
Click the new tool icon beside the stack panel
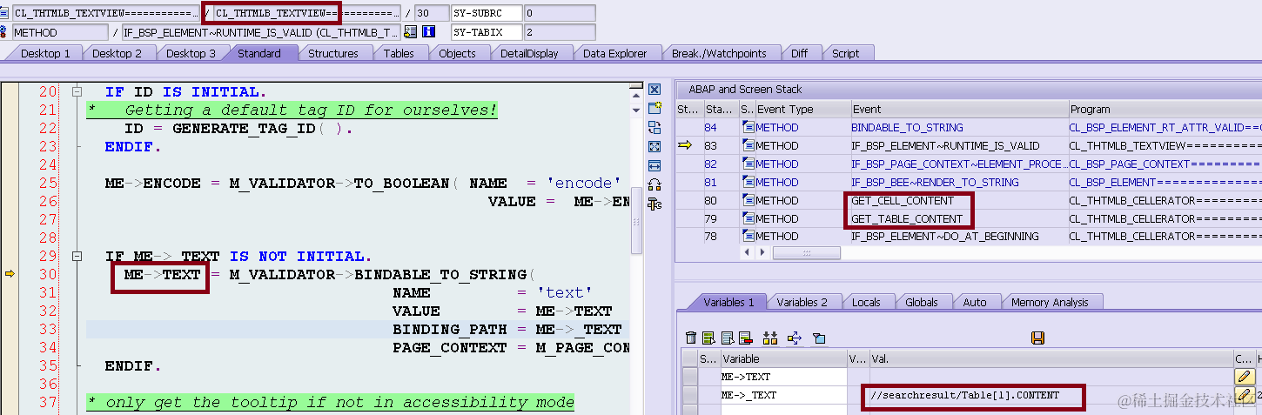pos(654,109)
